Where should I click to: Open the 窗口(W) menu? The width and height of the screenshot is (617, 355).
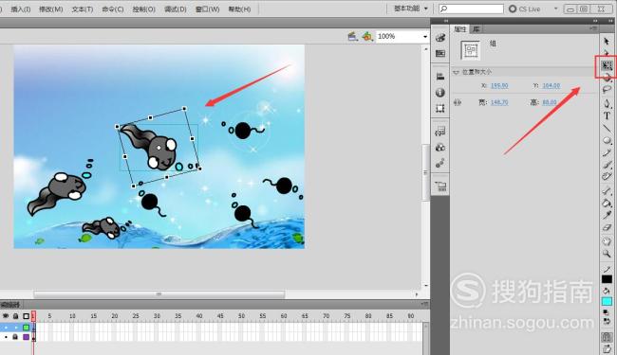click(x=207, y=9)
